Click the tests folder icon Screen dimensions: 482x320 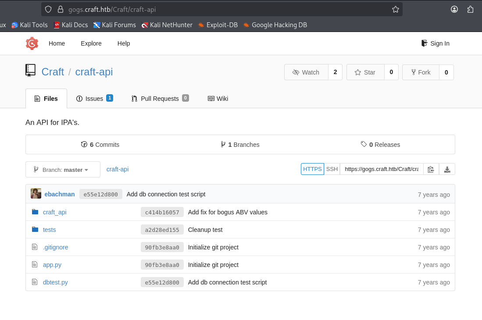35,229
